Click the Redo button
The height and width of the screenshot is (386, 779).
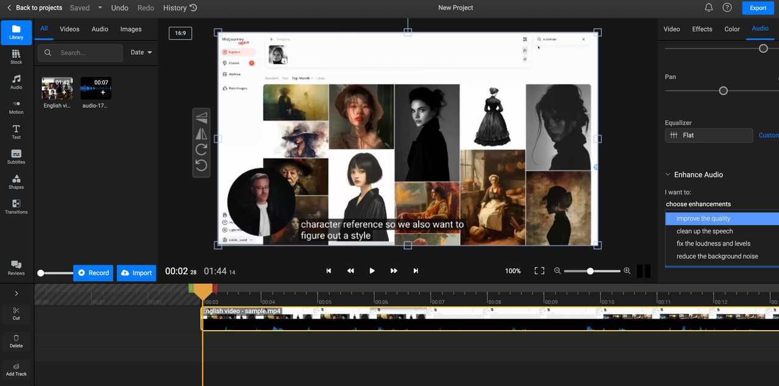[145, 8]
